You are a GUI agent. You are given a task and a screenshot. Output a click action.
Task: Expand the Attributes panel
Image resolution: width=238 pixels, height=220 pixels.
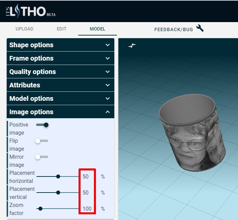[61, 85]
